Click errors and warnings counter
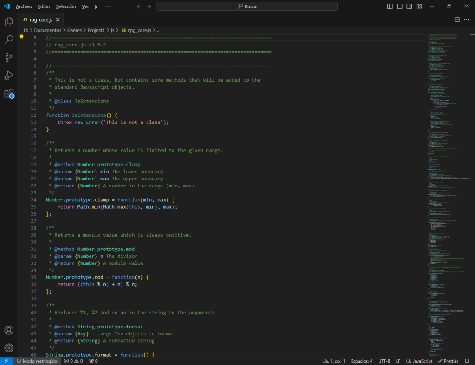 coord(73,361)
